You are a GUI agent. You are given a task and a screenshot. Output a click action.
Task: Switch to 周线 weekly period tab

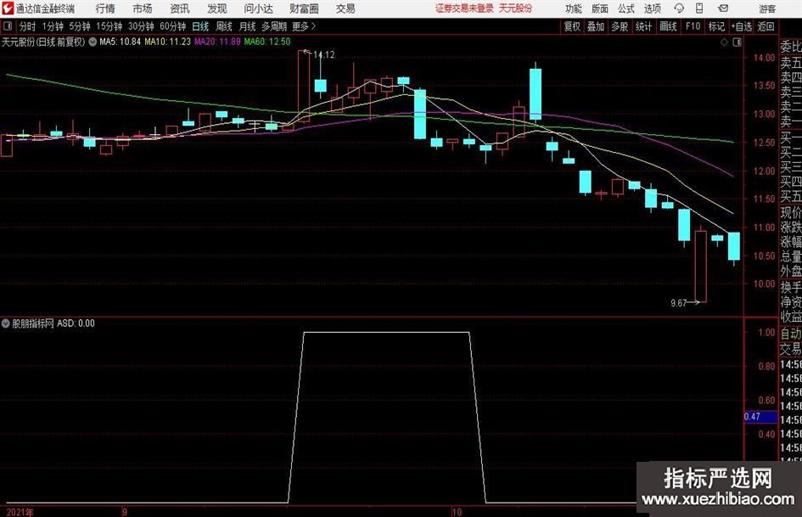coord(224,26)
